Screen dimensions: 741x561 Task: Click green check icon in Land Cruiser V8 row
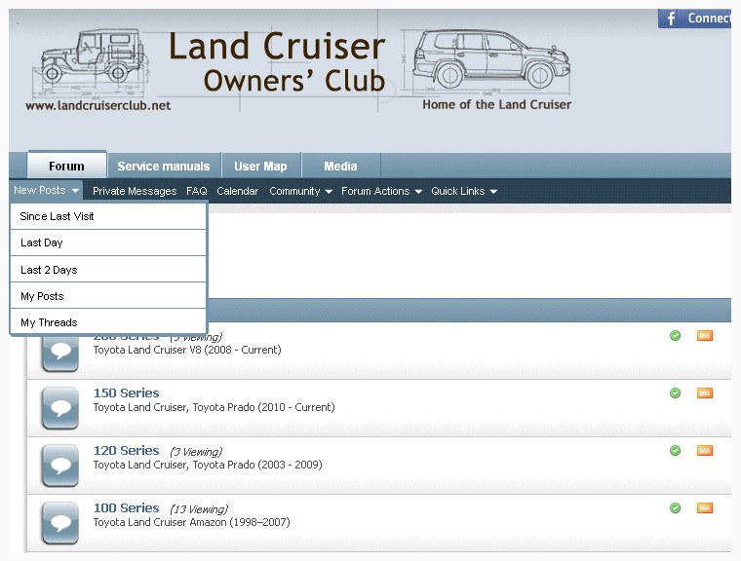(676, 336)
